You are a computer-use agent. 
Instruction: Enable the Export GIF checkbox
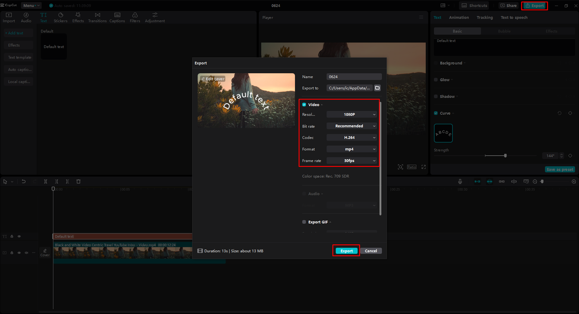(304, 222)
